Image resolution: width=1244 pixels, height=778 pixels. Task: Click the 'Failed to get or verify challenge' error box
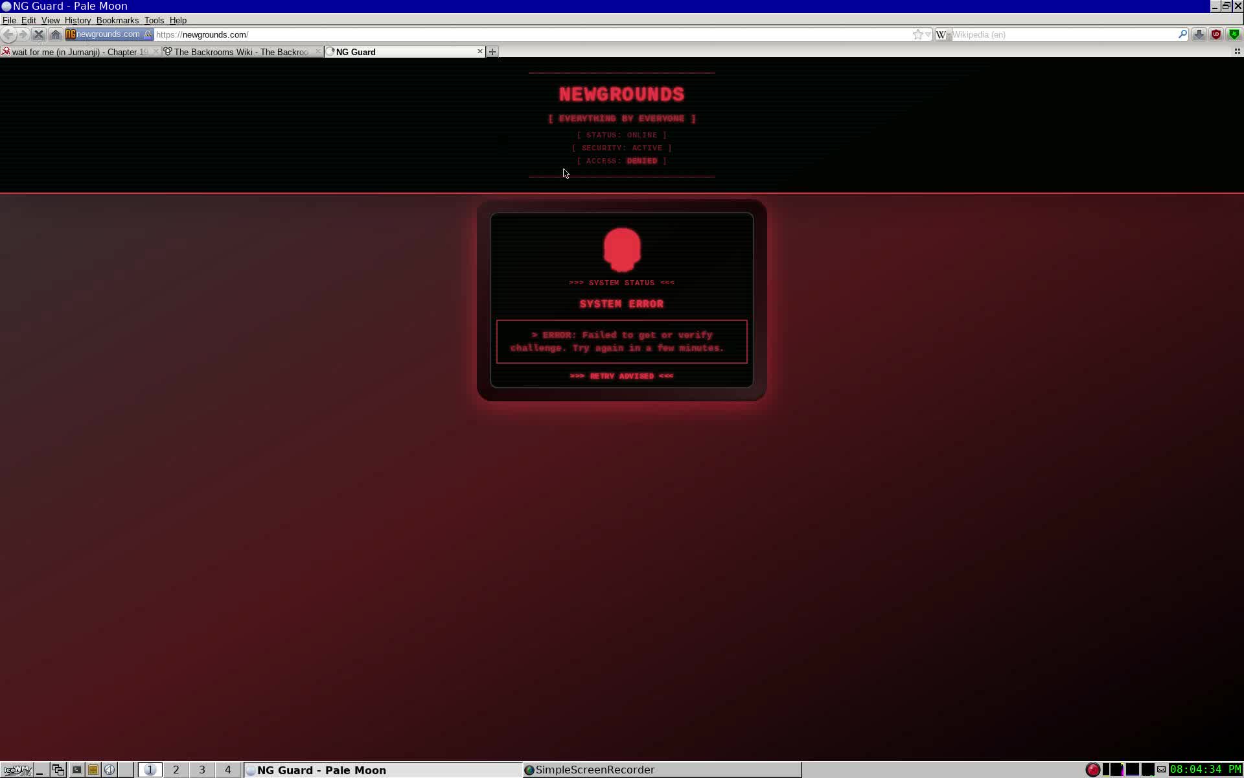pyautogui.click(x=622, y=342)
